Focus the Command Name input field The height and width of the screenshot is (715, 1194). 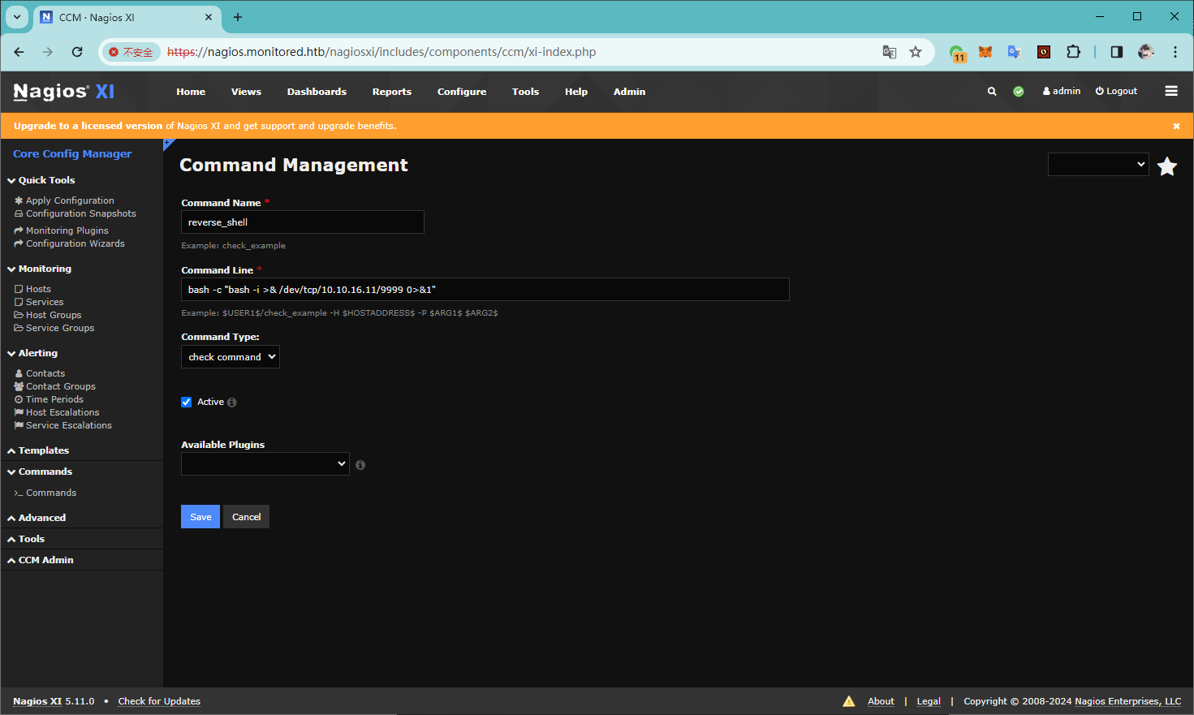[303, 222]
